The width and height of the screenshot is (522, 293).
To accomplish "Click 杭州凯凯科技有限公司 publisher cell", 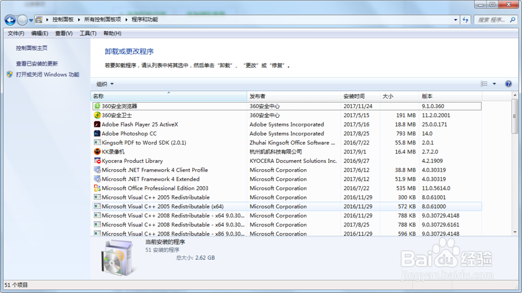I will pos(276,151).
